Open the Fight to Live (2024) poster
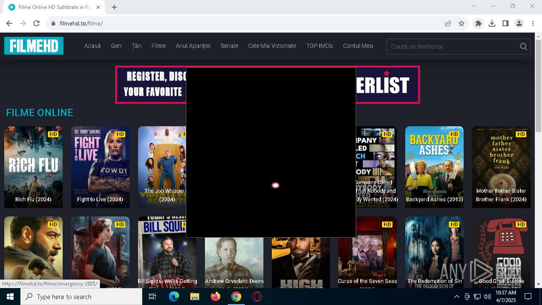Image resolution: width=542 pixels, height=305 pixels. click(100, 167)
